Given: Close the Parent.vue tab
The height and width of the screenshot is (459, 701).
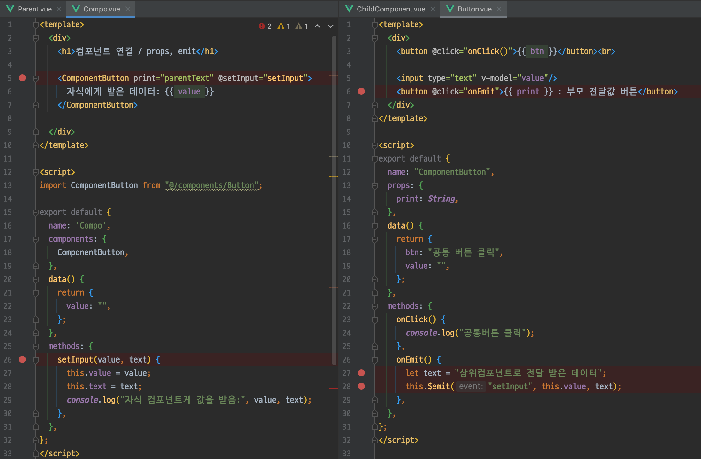Looking at the screenshot, I should tap(59, 9).
